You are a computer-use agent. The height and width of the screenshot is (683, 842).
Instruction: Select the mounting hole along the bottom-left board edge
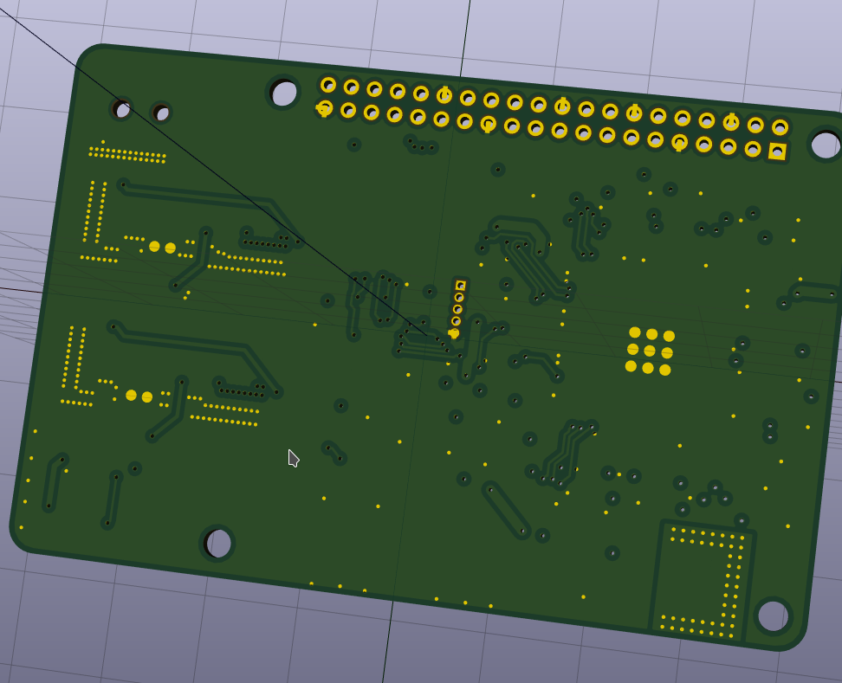coord(218,544)
